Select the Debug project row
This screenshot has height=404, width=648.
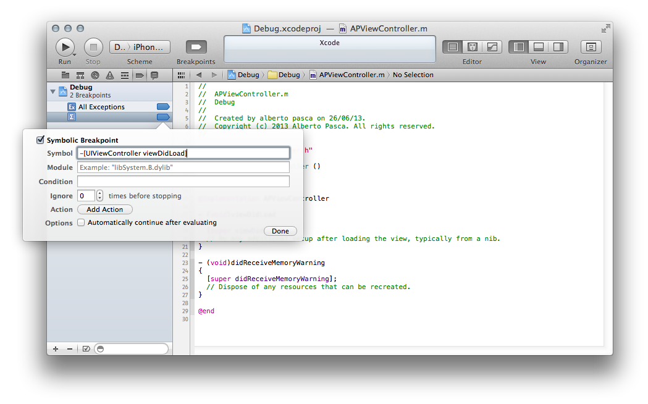click(x=110, y=91)
